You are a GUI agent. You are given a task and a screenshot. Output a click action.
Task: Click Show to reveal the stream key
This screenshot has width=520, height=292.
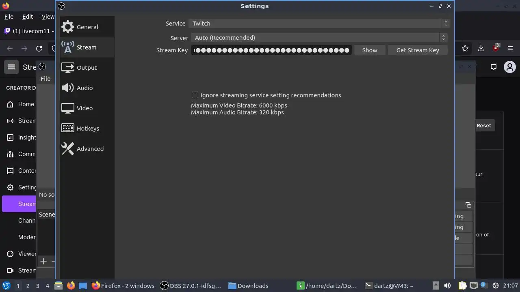[370, 50]
